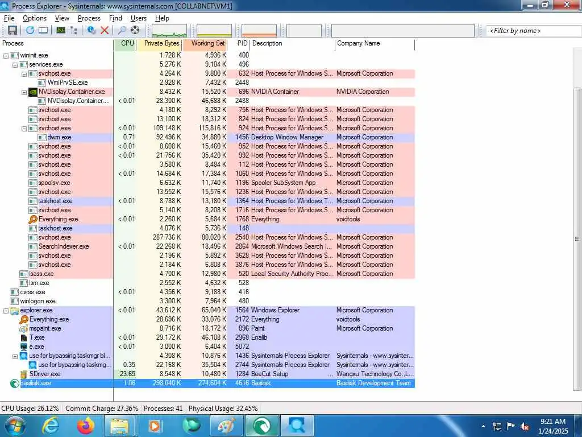Sort by the PID column header
The width and height of the screenshot is (582, 437).
coord(239,43)
